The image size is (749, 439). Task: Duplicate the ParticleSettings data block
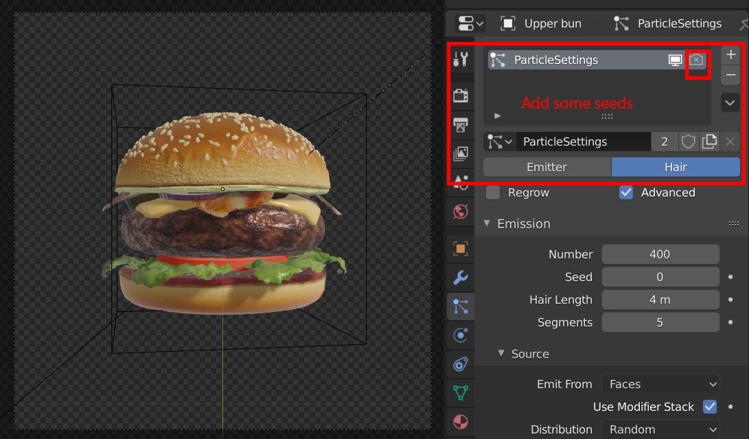tap(709, 142)
